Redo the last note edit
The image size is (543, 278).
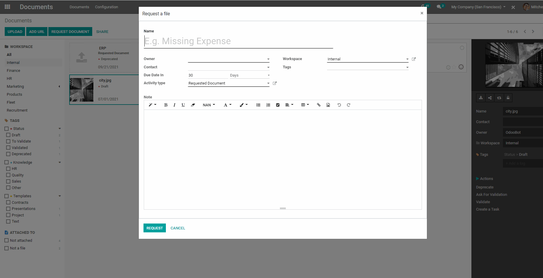click(349, 105)
